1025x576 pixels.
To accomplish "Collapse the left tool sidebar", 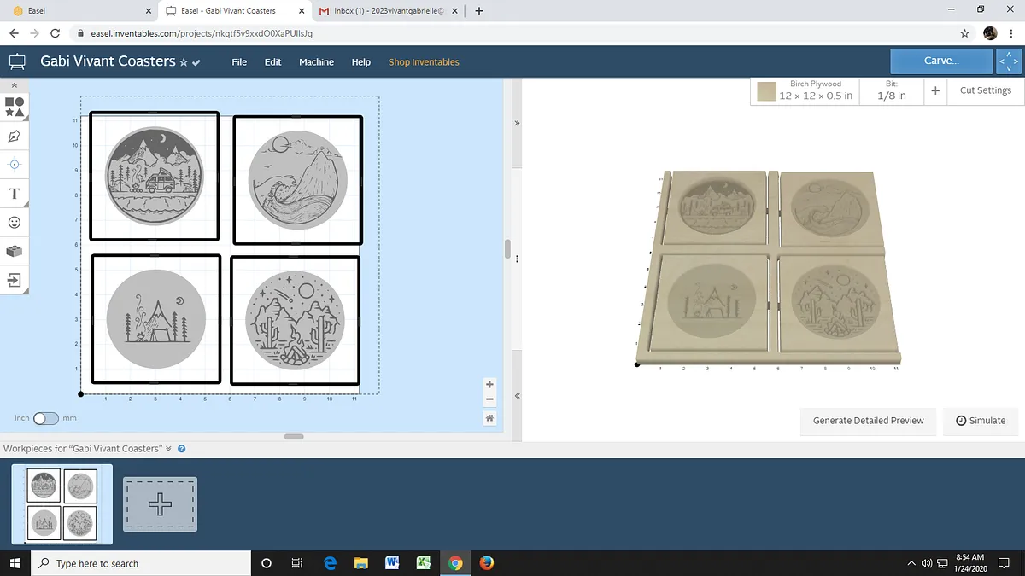I will 15,86.
